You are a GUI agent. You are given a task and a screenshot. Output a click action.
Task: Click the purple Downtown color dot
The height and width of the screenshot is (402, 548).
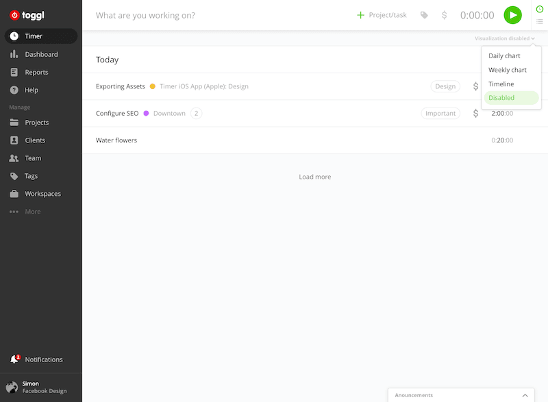tap(146, 113)
